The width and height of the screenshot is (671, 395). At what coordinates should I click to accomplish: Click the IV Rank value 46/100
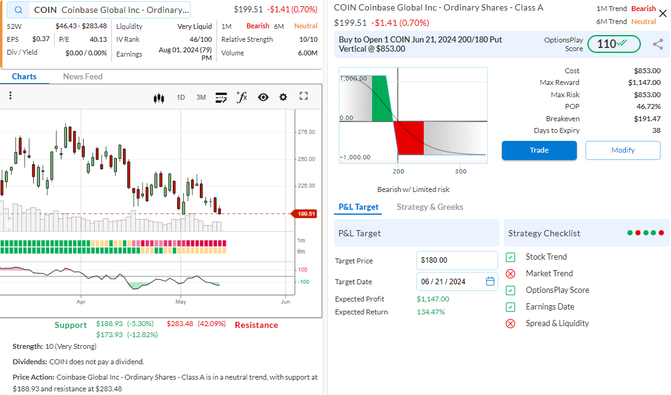click(x=201, y=39)
